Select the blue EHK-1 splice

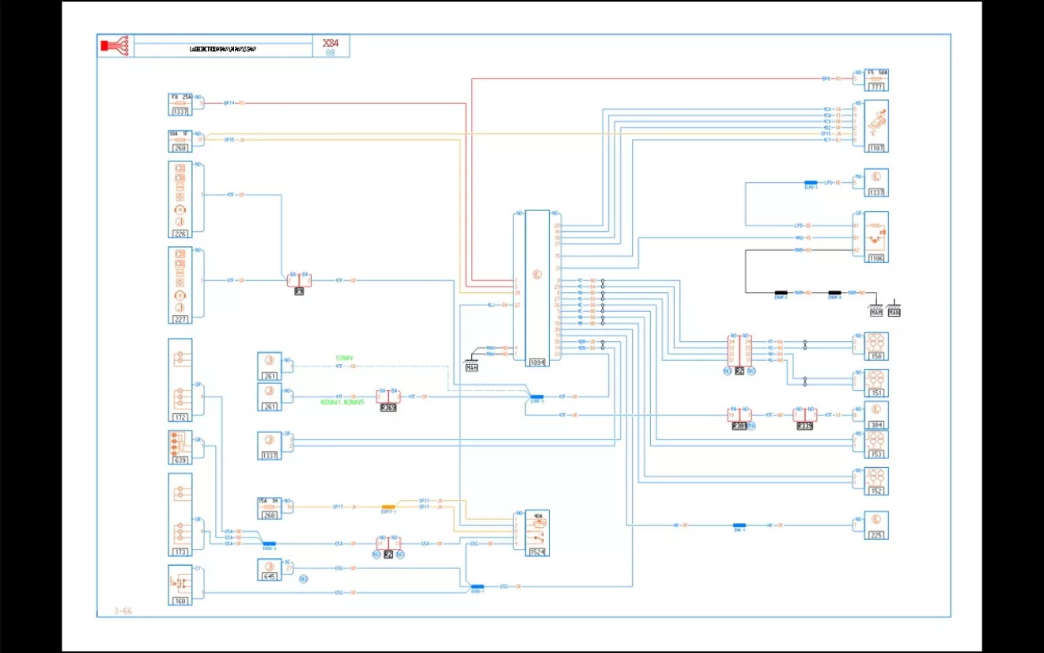tap(739, 526)
